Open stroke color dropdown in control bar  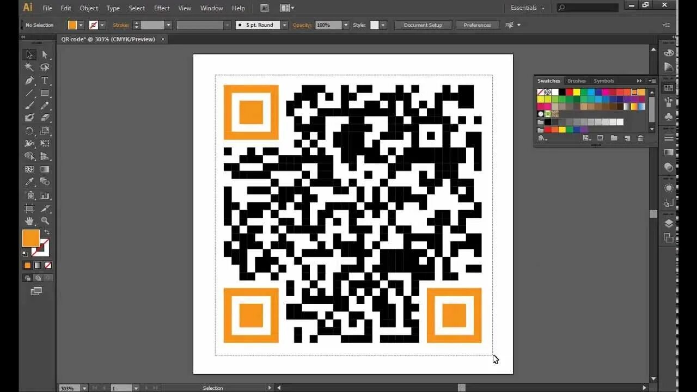[102, 25]
